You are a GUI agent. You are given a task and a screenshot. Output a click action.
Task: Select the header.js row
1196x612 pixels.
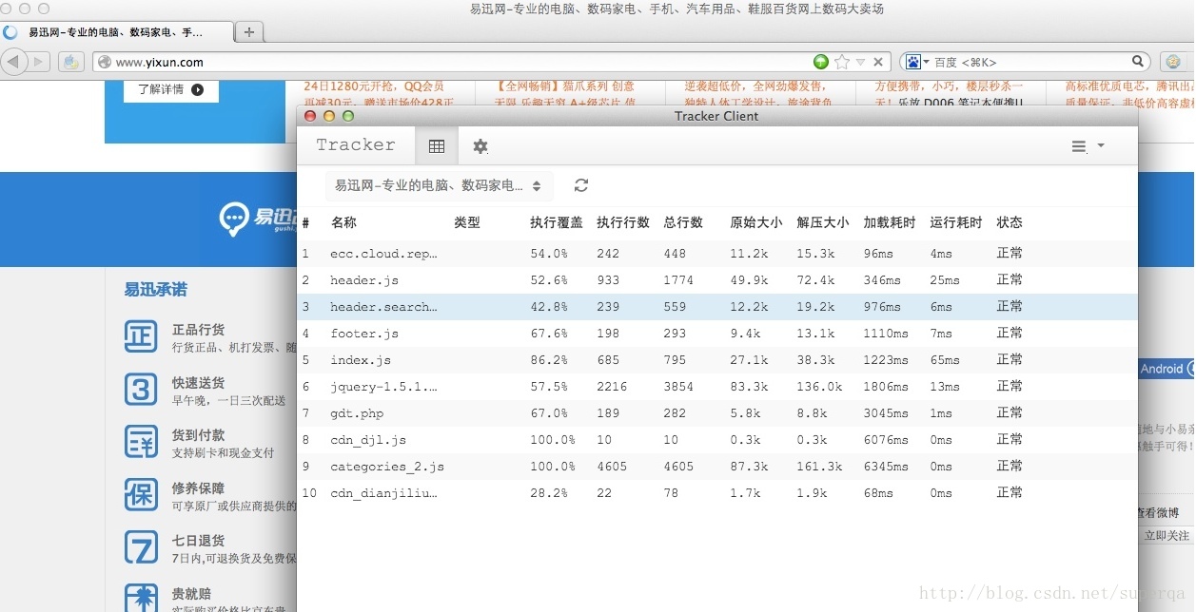717,280
